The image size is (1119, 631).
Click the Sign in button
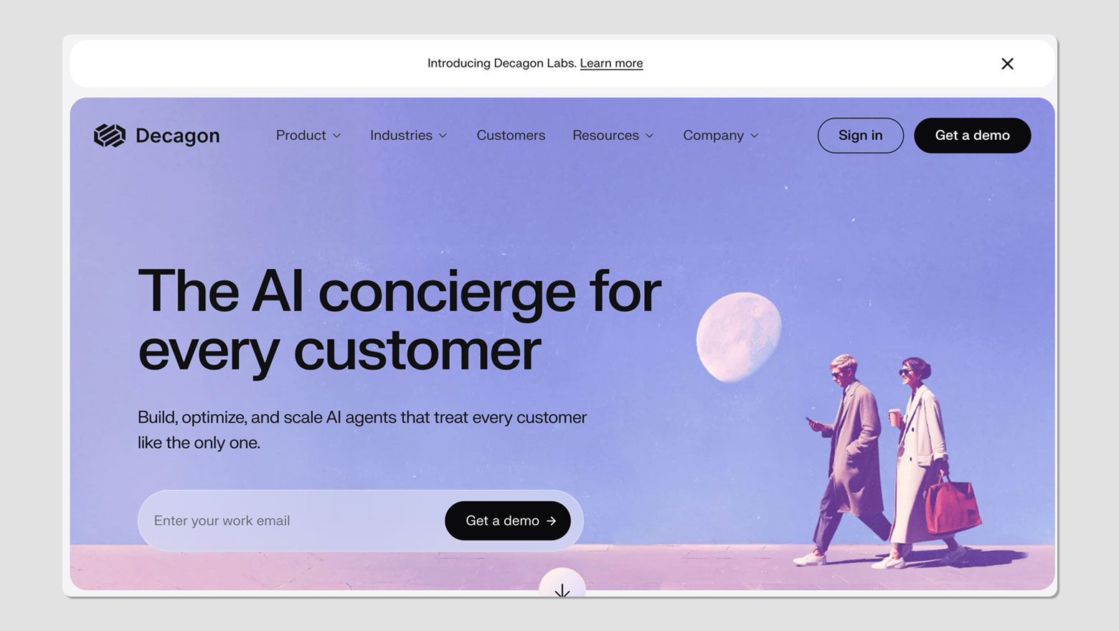point(860,136)
